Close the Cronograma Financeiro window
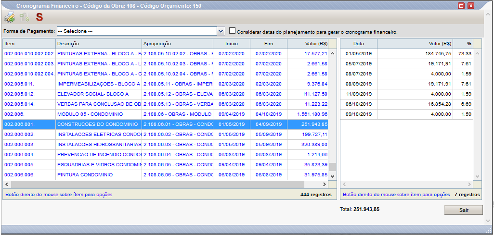Viewport: 494px width, 235px height. point(471,6)
